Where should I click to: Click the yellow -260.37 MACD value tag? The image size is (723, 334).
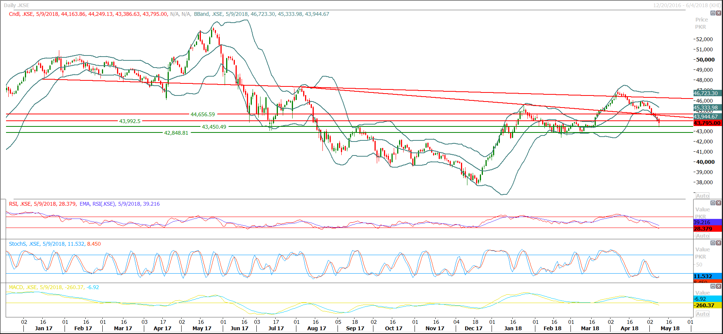(708, 305)
